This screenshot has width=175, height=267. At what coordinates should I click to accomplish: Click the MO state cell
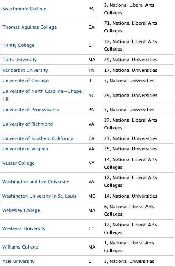92,196
